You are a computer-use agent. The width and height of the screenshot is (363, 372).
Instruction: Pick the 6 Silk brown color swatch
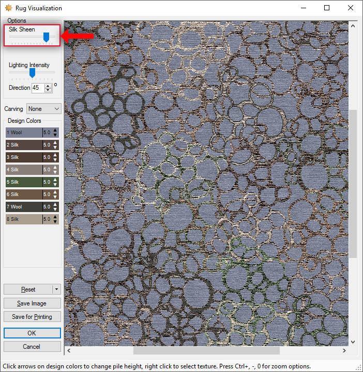click(24, 195)
